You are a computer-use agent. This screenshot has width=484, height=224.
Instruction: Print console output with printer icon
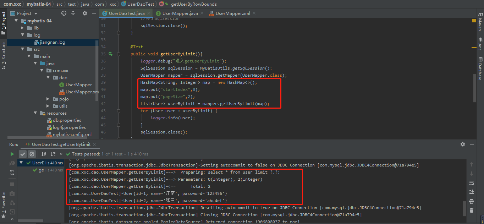[472, 201]
